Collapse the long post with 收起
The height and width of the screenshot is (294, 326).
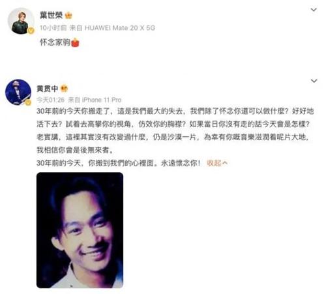217,163
